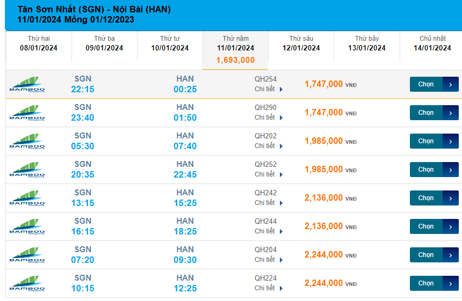Expand Chi tiết for flight QH254
The image size is (462, 301).
(269, 89)
